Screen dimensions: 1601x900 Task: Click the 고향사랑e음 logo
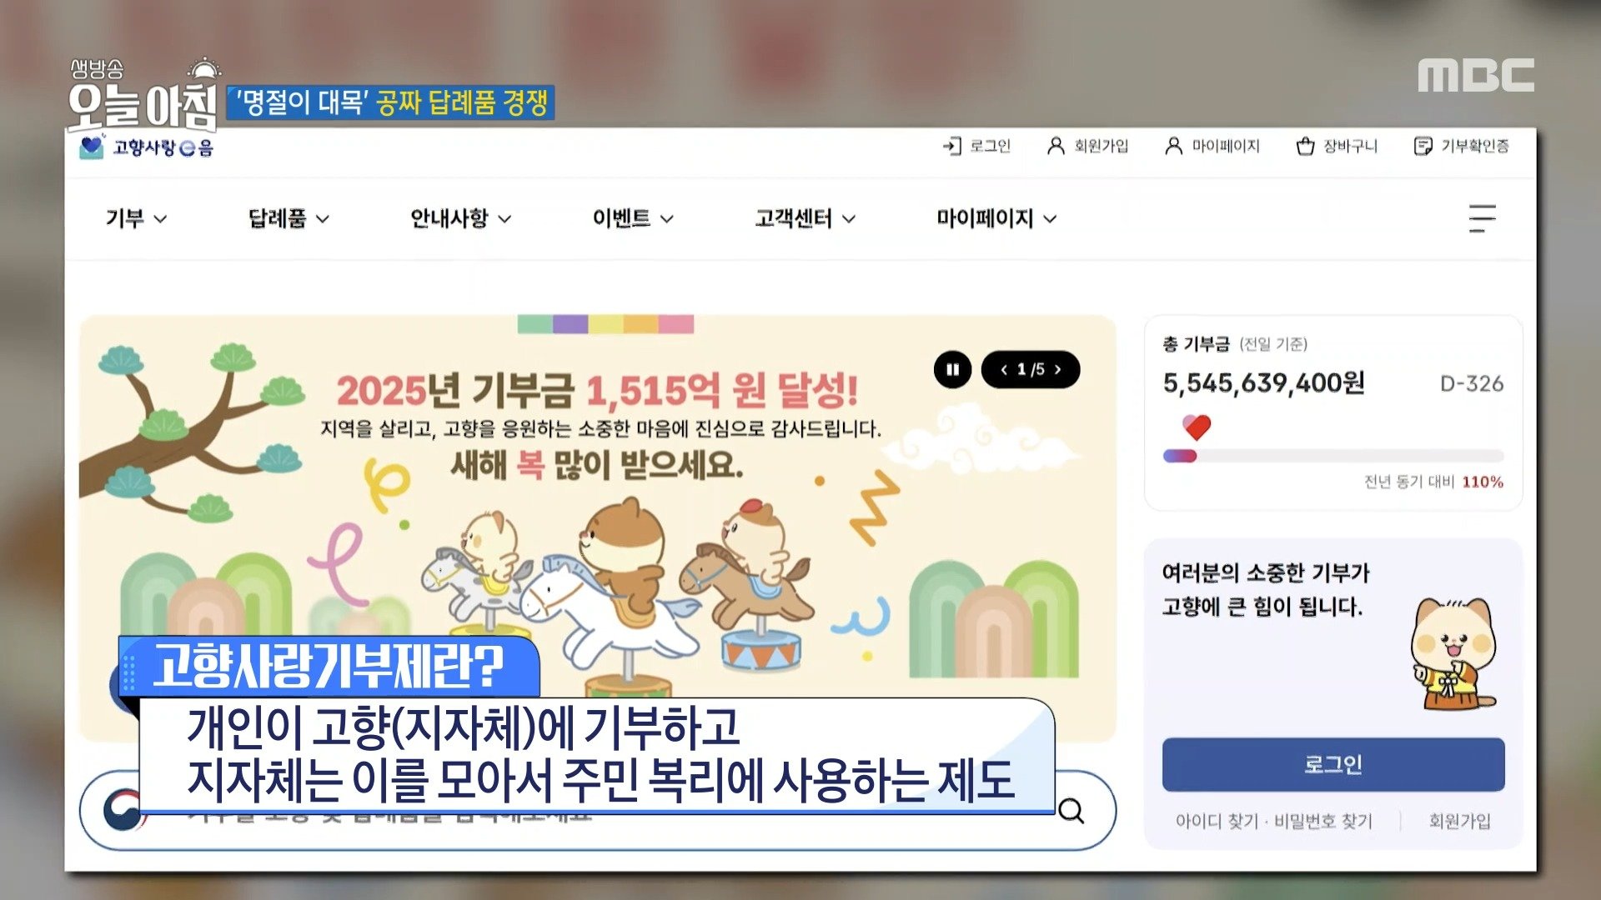pyautogui.click(x=147, y=147)
